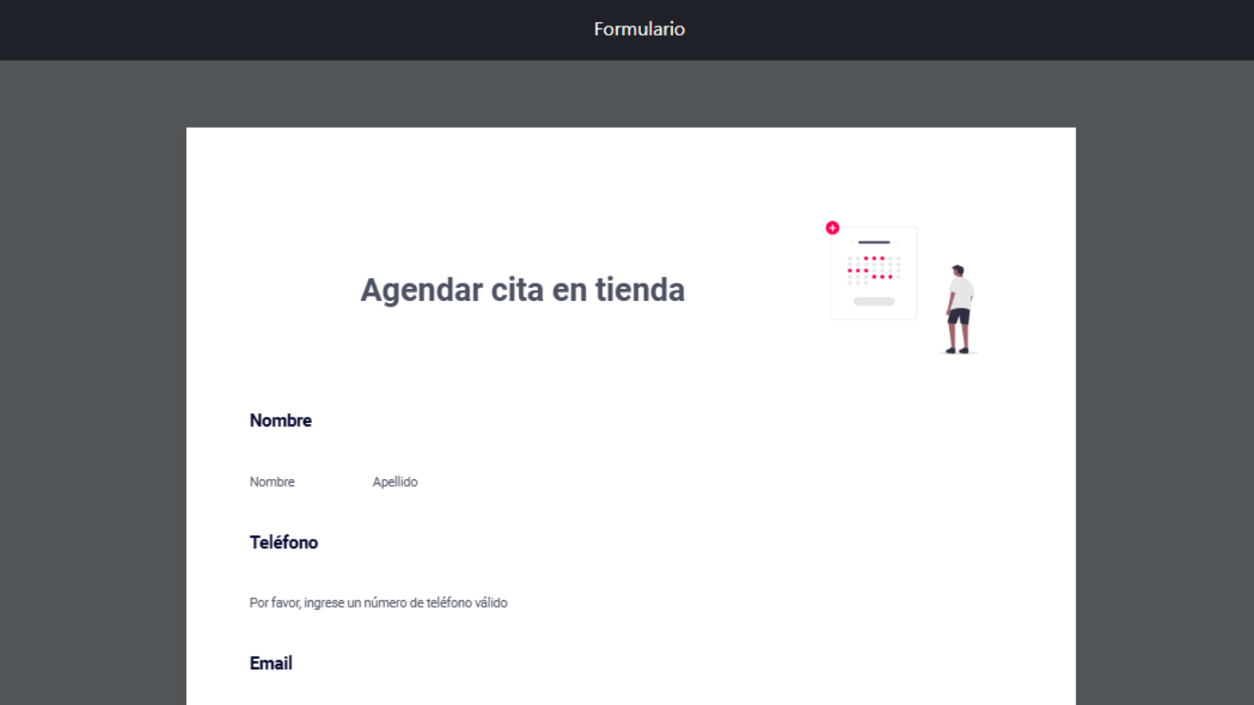
Task: Click the gray button shape inside the calendar graphic
Action: pos(874,301)
